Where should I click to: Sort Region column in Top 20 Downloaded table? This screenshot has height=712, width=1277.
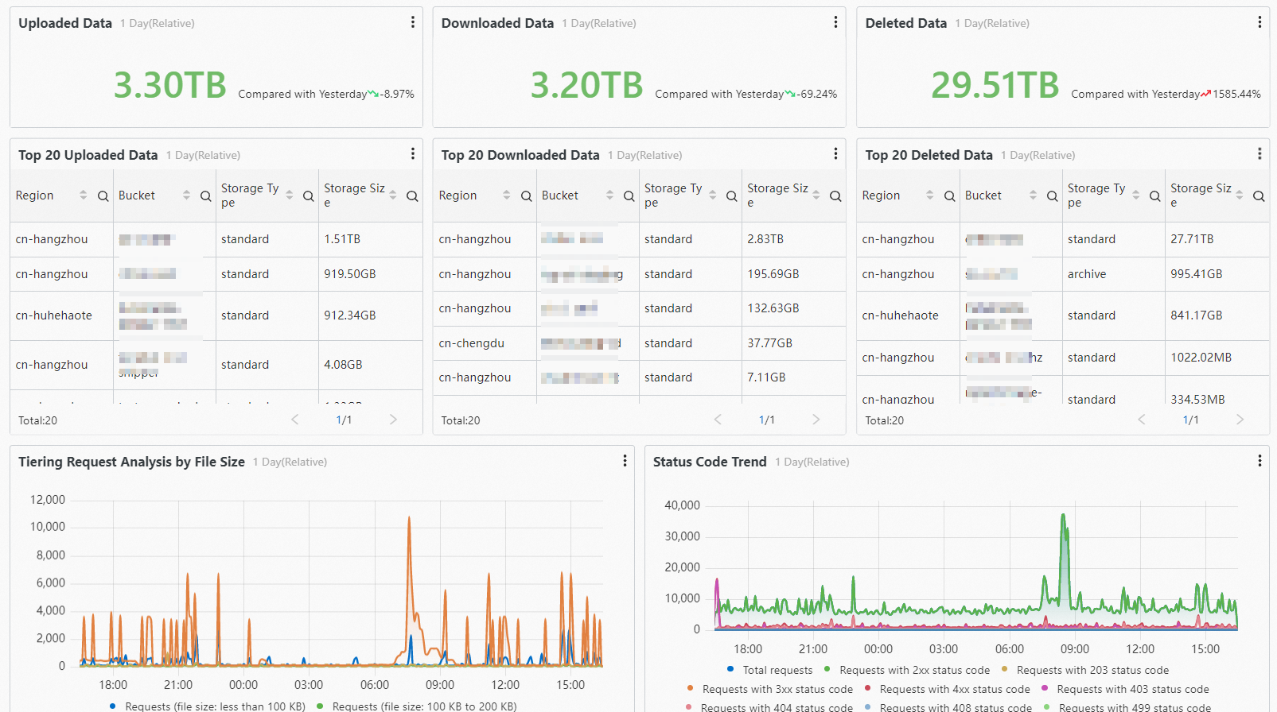[506, 195]
